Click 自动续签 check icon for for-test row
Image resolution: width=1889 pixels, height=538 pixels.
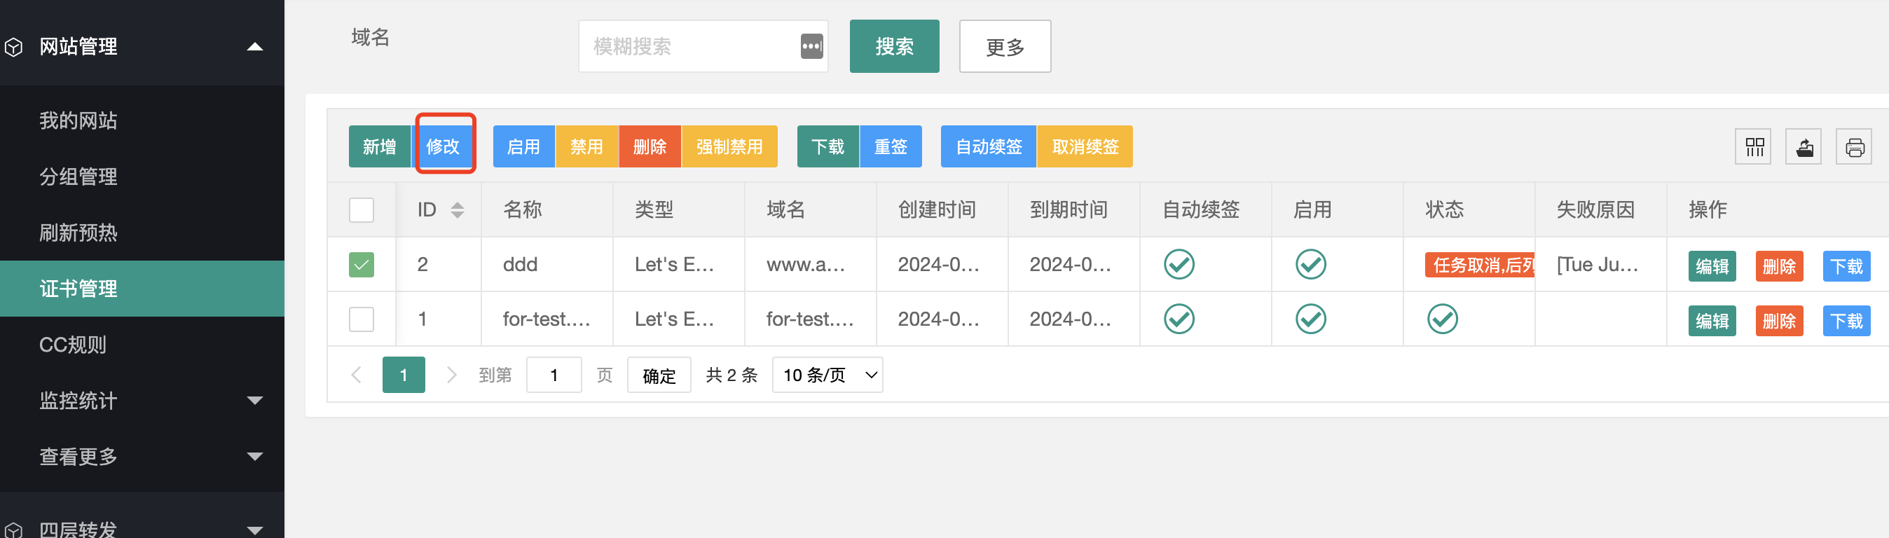(x=1179, y=319)
